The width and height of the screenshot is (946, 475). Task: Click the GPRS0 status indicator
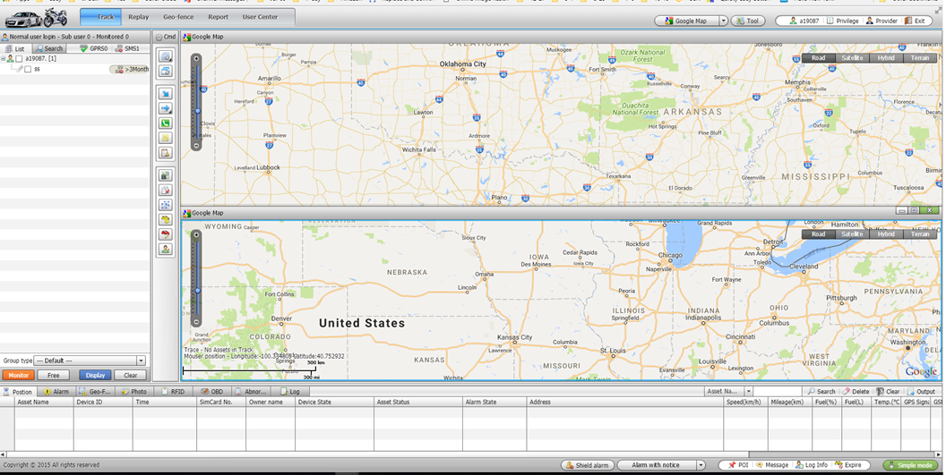[93, 48]
